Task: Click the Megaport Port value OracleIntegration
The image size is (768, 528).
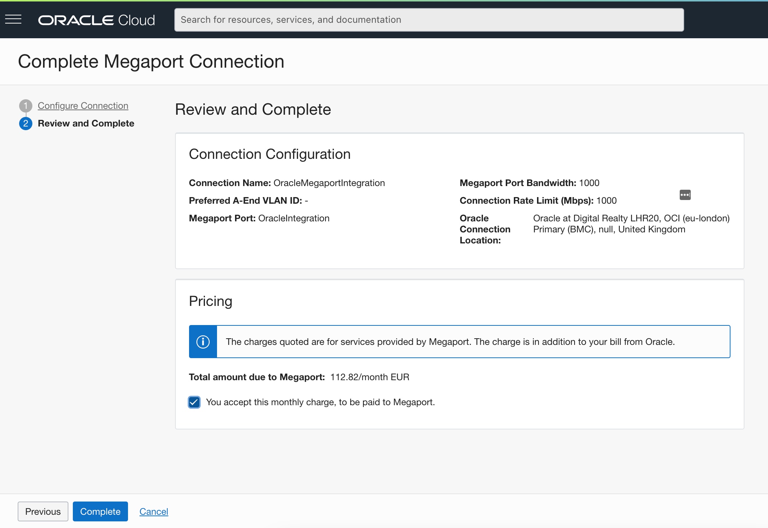Action: pyautogui.click(x=294, y=218)
